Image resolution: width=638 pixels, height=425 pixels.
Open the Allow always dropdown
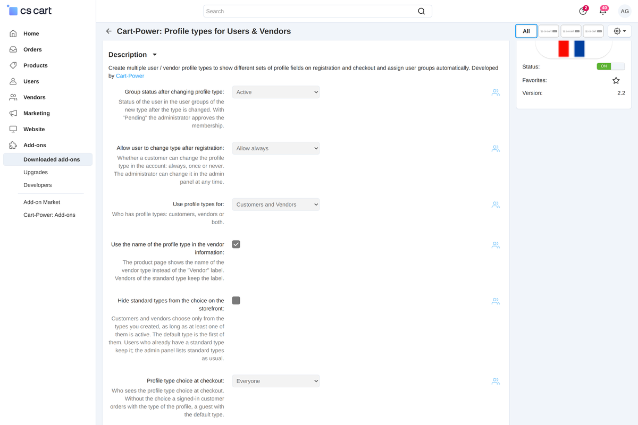pyautogui.click(x=276, y=148)
